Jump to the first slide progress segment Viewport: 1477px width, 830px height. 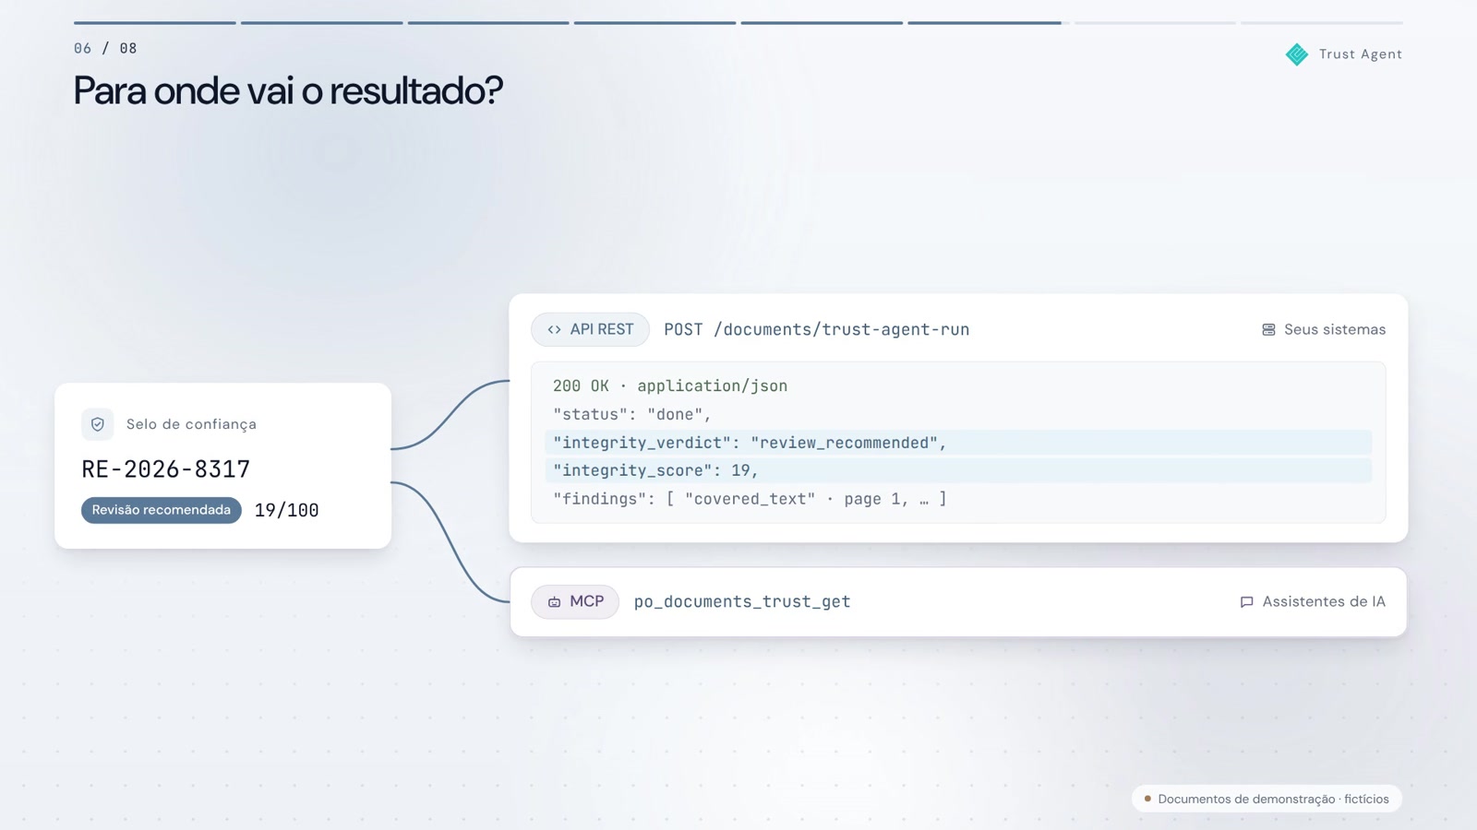tap(155, 23)
